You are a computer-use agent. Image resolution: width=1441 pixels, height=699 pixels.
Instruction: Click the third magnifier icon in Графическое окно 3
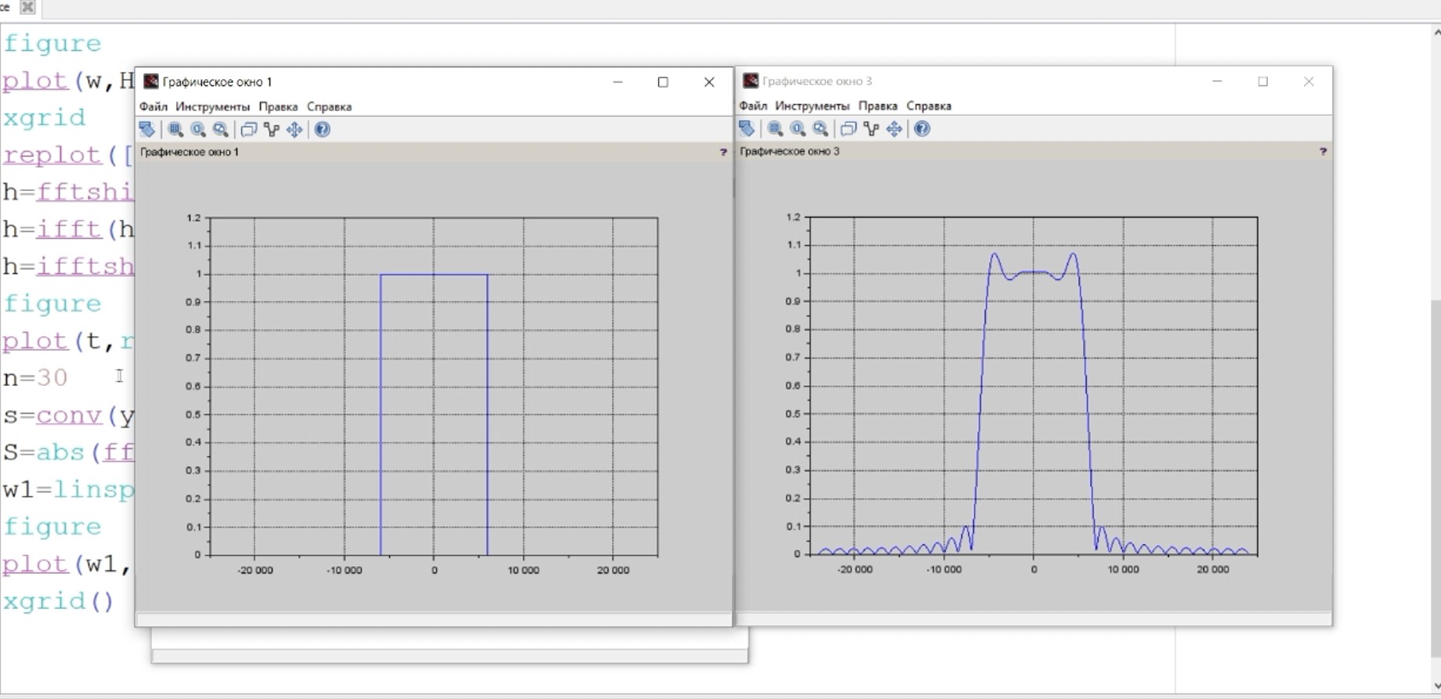(x=821, y=128)
